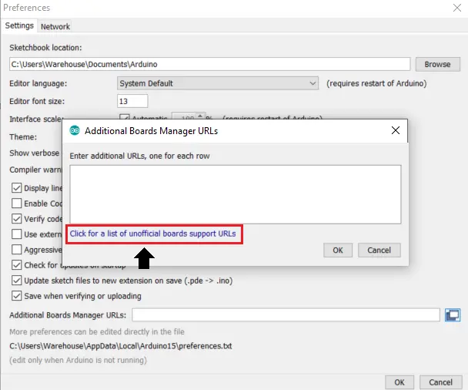This screenshot has height=390, width=468.
Task: Uncheck Save when verifying or uploading
Action: (17, 296)
